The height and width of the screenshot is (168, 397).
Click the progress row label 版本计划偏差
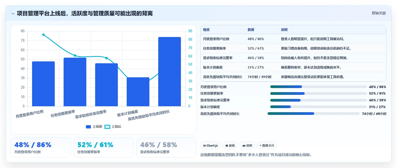[210, 107]
